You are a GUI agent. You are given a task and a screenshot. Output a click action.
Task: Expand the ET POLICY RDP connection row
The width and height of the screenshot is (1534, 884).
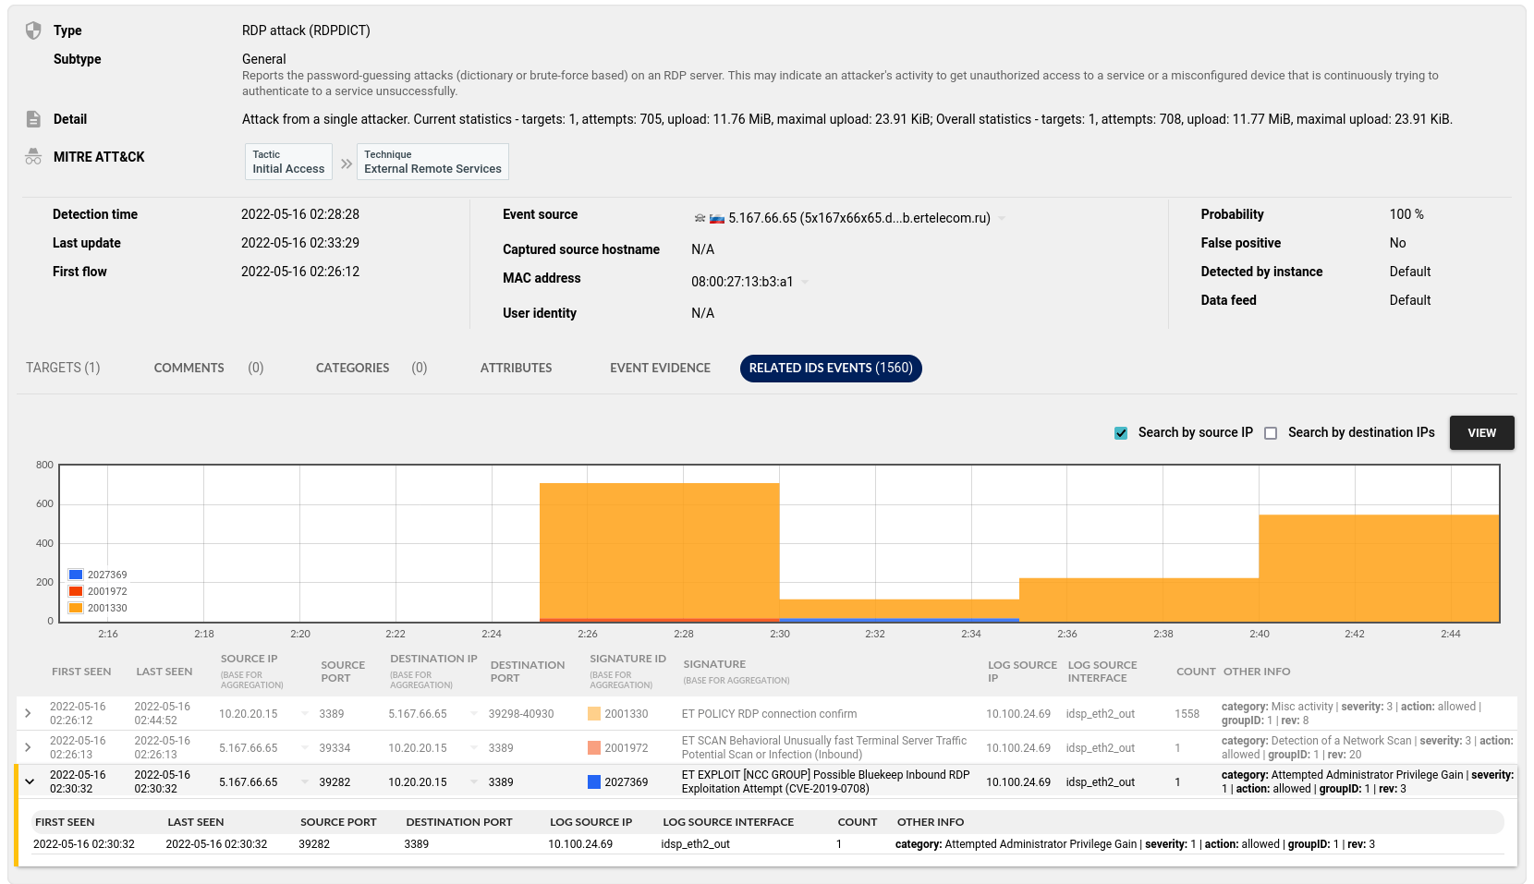[28, 713]
